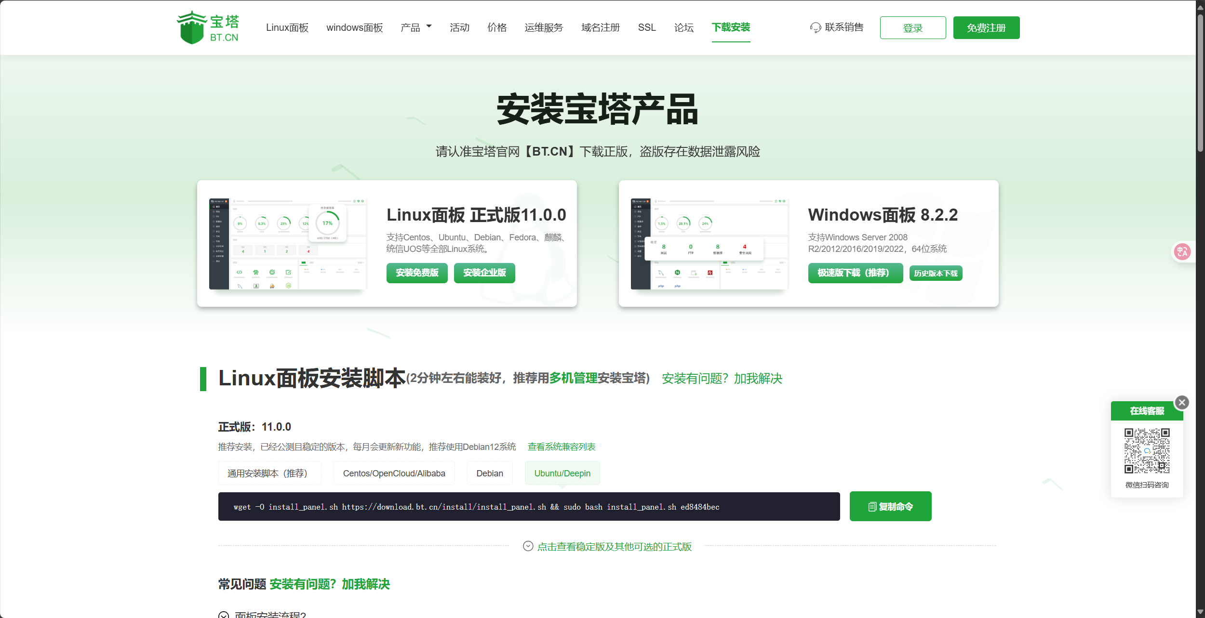The image size is (1205, 618).
Task: Expand the 面板安装流程？question
Action: [x=270, y=615]
